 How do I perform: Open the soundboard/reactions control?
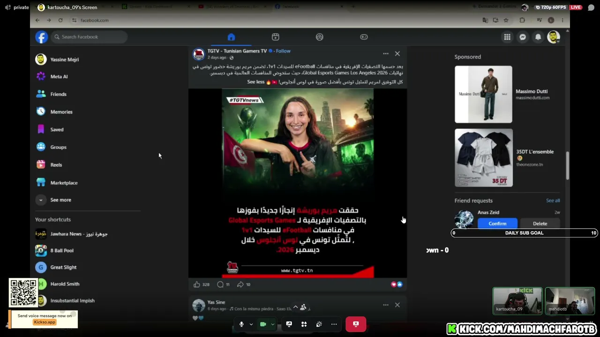tap(319, 324)
